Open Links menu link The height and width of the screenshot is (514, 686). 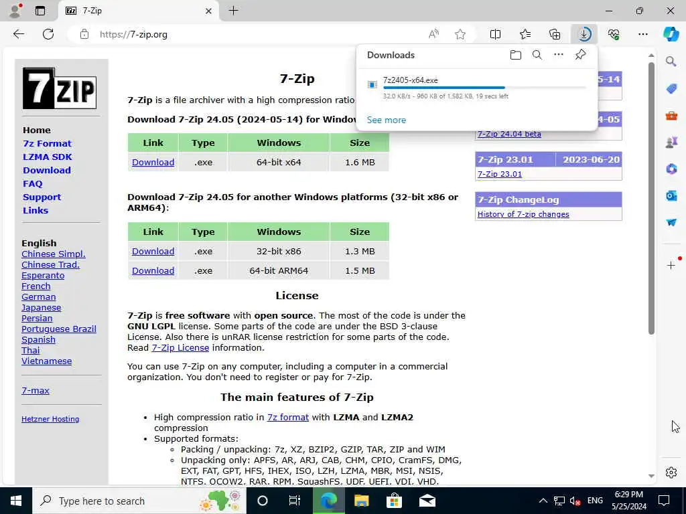click(36, 210)
